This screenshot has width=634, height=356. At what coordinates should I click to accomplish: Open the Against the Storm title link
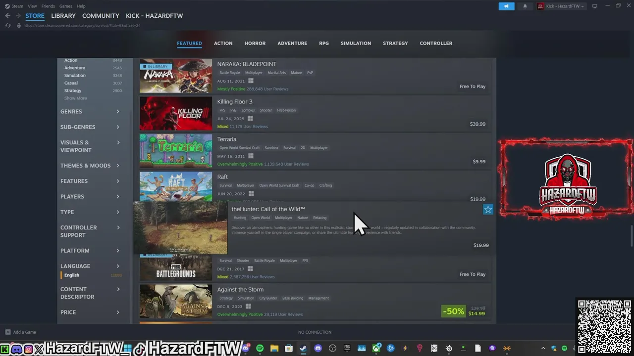coord(240,290)
